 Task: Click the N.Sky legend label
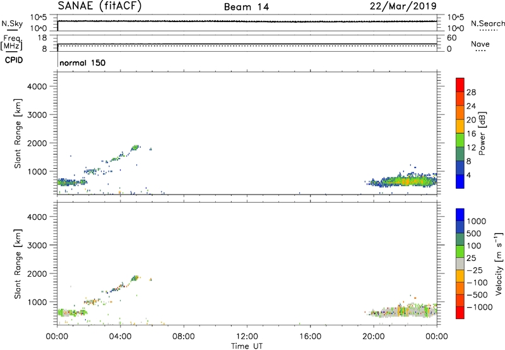pyautogui.click(x=12, y=23)
